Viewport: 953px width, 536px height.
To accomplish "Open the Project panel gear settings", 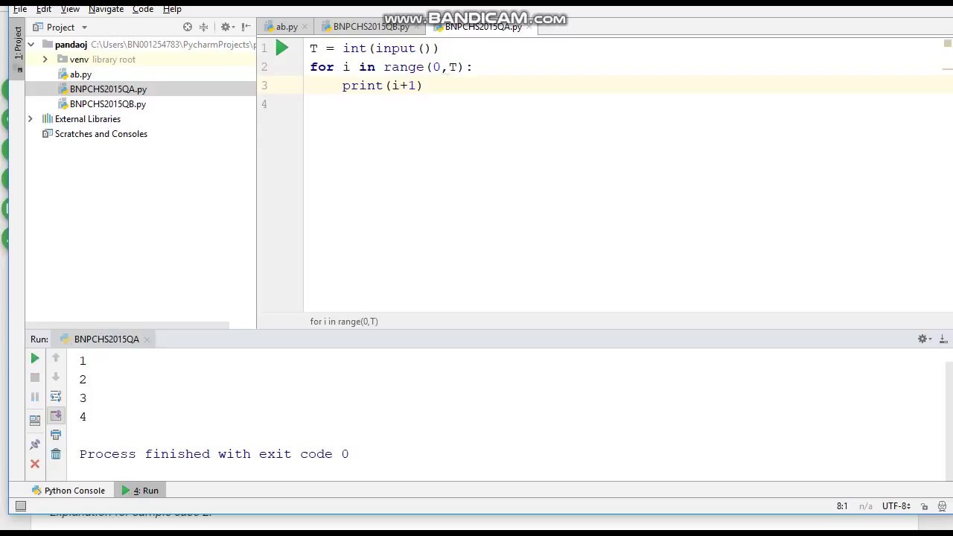I will (x=226, y=27).
